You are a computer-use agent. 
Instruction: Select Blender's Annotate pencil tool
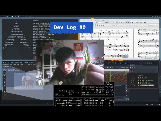point(5,88)
